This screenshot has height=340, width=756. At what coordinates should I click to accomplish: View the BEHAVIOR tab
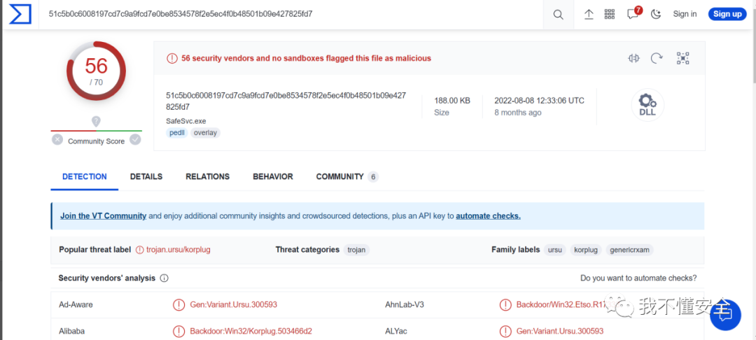pyautogui.click(x=273, y=177)
